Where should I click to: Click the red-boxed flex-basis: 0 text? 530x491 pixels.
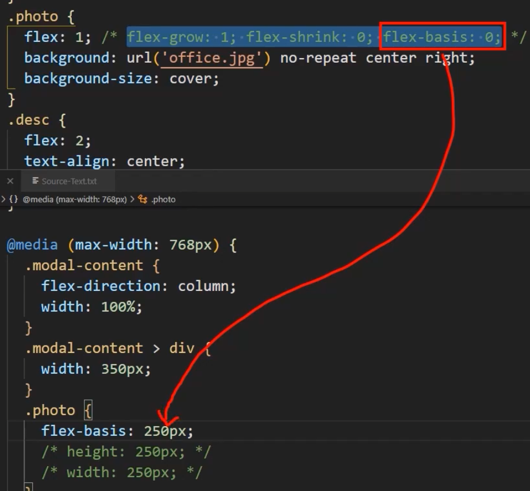pos(442,37)
